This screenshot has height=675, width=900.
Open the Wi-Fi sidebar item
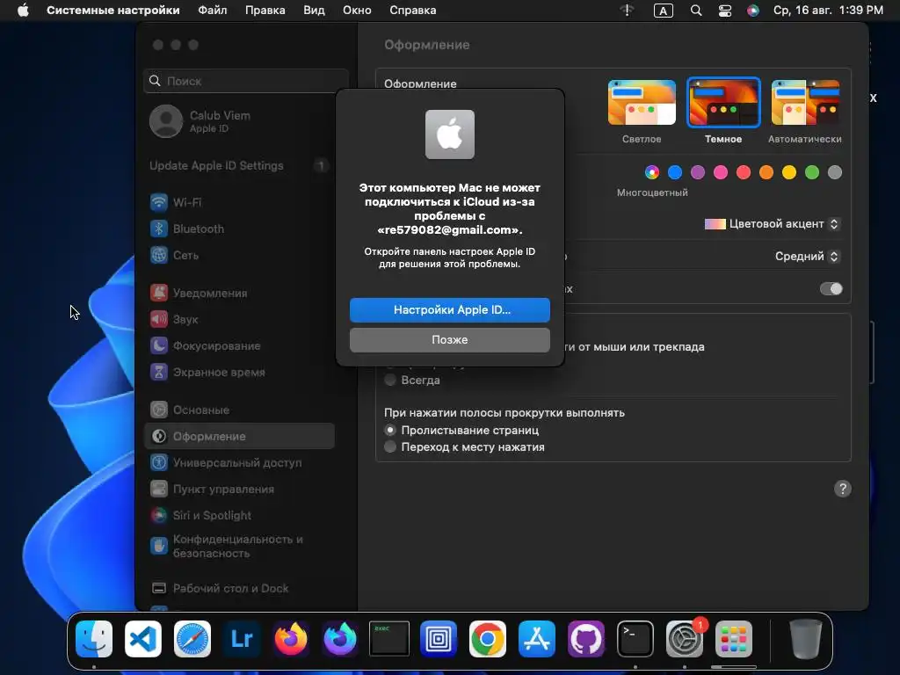click(239, 202)
